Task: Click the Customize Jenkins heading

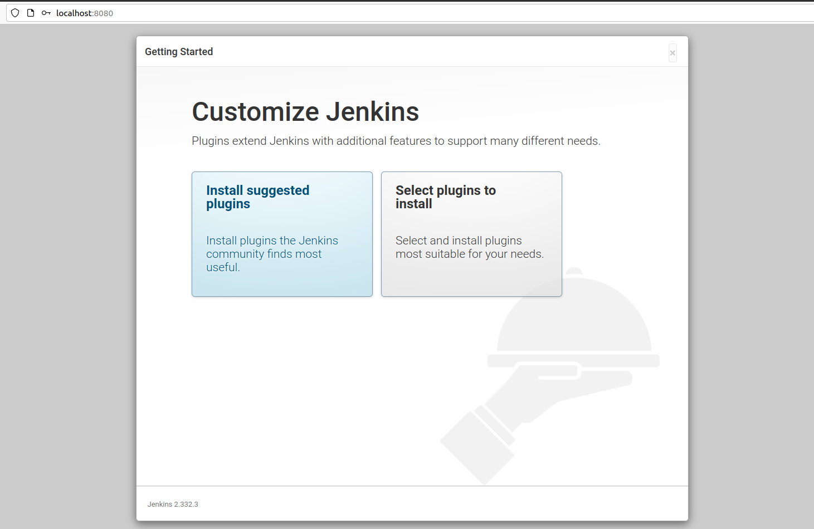Action: pos(305,111)
